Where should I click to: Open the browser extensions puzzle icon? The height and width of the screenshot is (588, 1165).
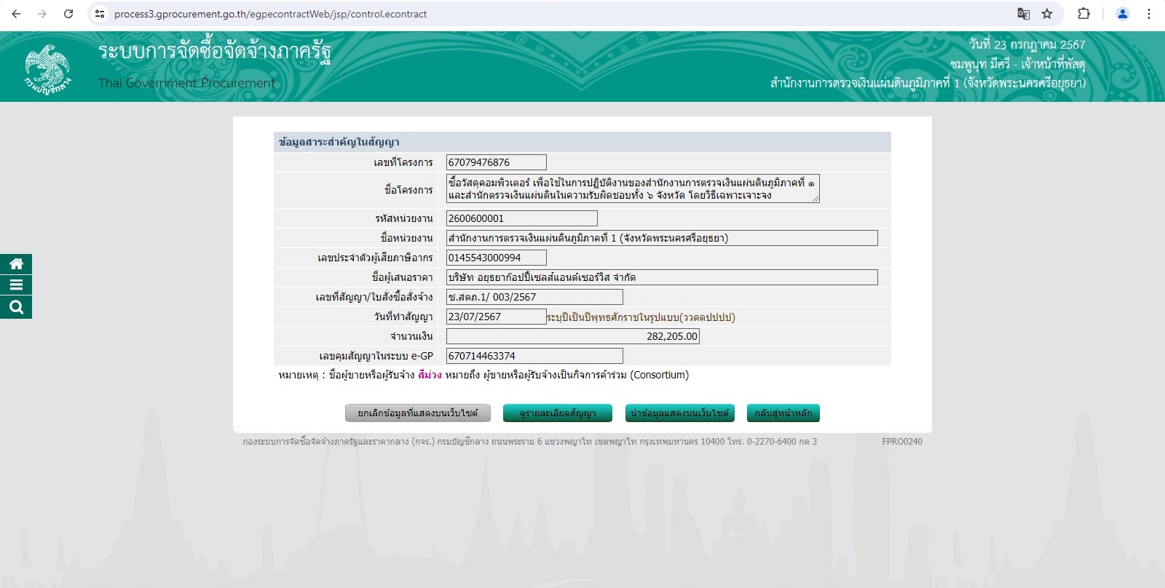click(1083, 14)
